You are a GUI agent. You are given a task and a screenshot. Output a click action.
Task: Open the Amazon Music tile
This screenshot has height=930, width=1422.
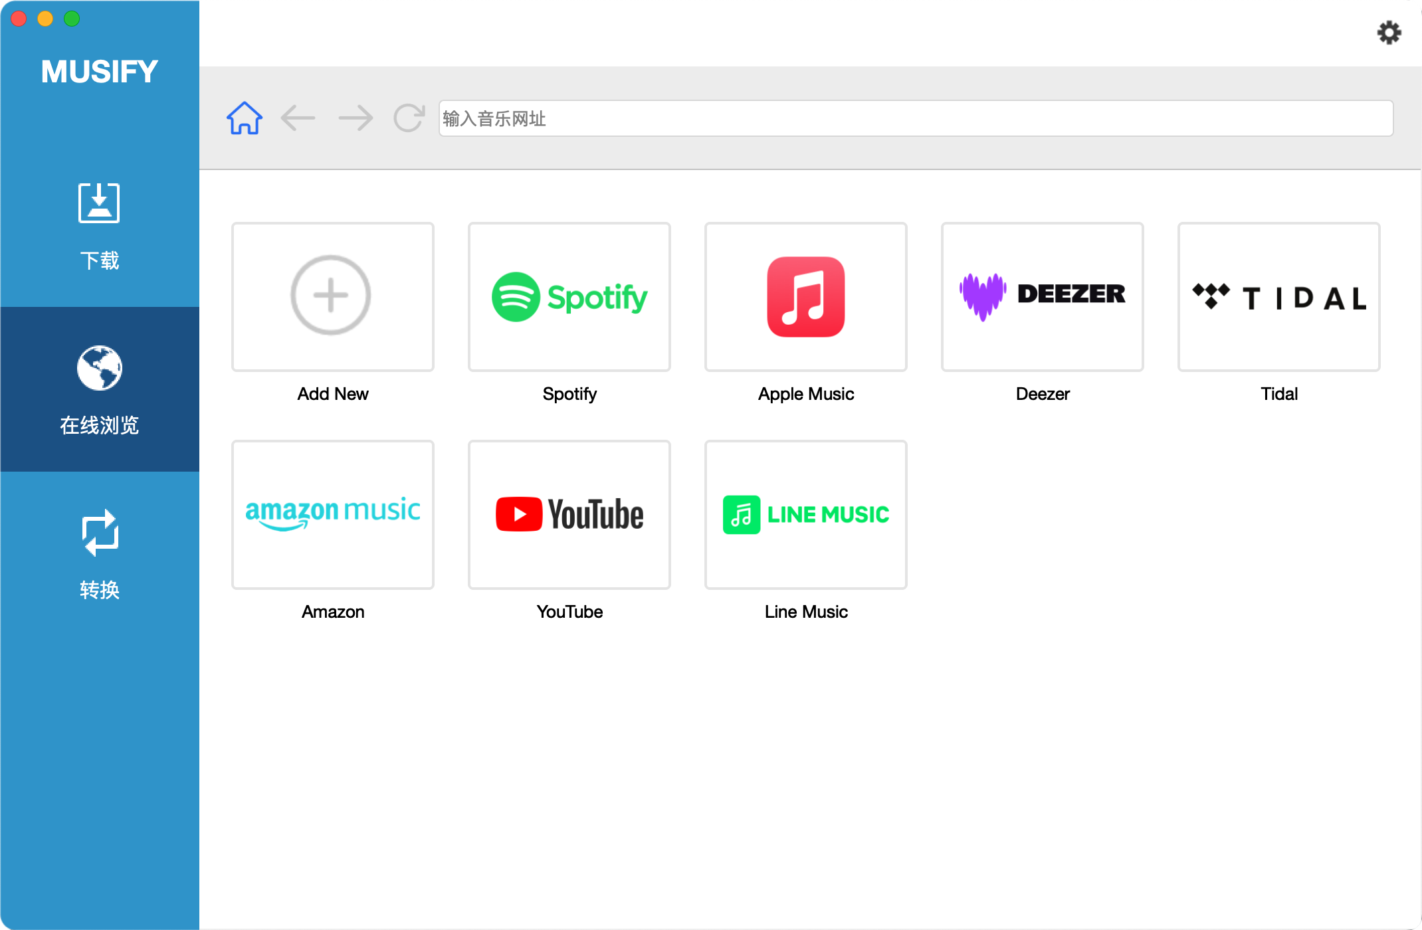point(333,515)
